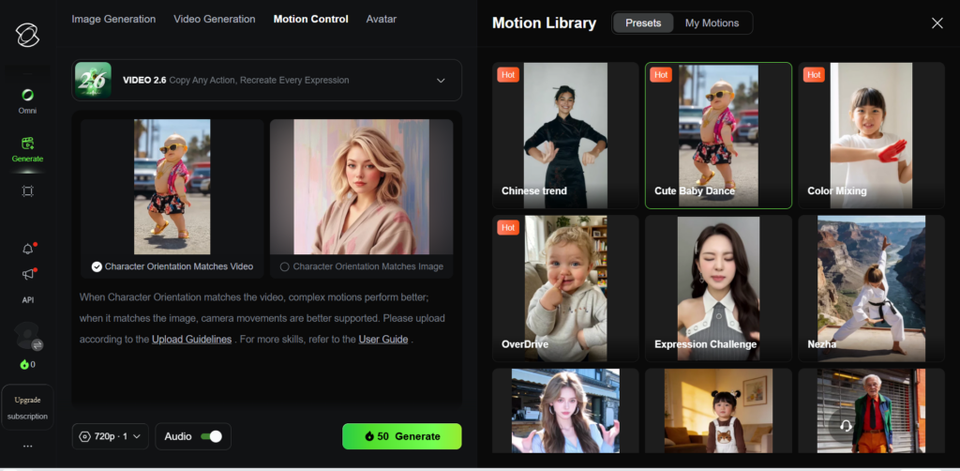This screenshot has height=471, width=960.
Task: Select the OverDrive motion preset
Action: tap(565, 288)
